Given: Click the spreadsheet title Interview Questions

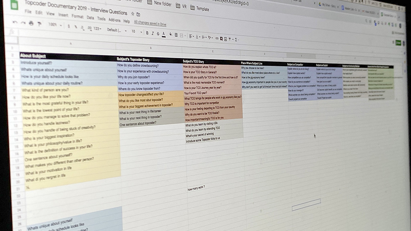Looking at the screenshot, I should [76, 8].
